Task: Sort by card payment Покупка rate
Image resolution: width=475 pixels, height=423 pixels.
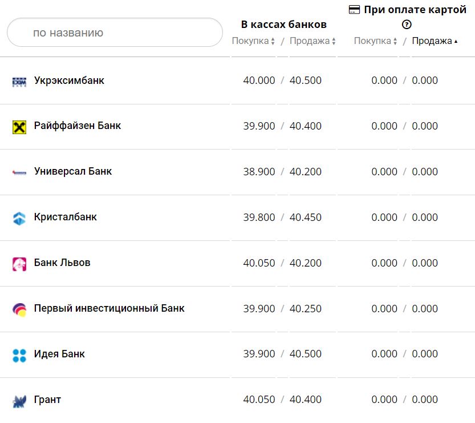Action: point(375,41)
